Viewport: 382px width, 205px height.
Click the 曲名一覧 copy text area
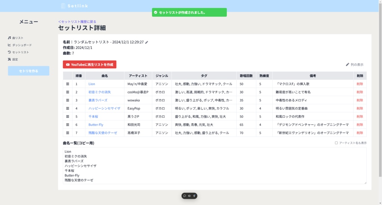(215, 165)
